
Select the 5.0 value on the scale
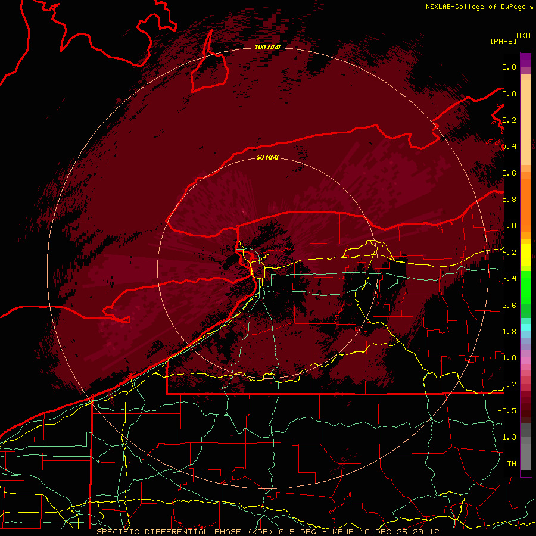coord(509,226)
